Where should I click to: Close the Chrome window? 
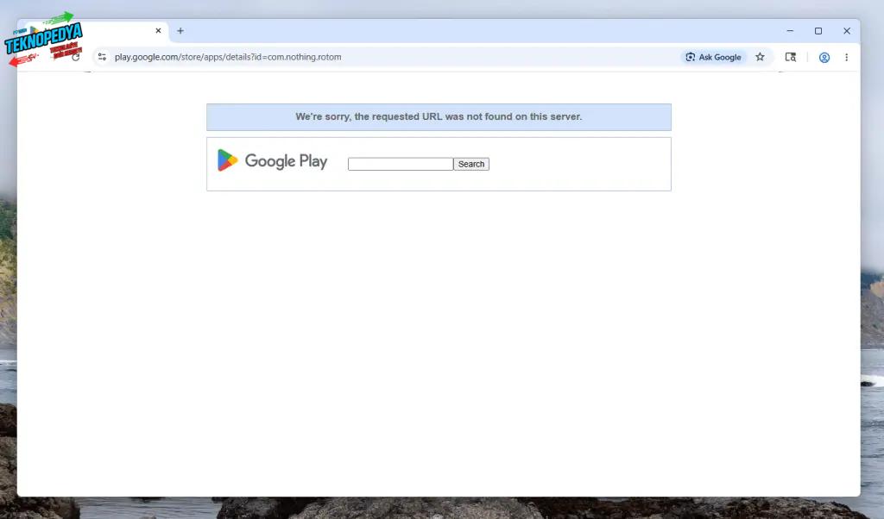tap(847, 31)
